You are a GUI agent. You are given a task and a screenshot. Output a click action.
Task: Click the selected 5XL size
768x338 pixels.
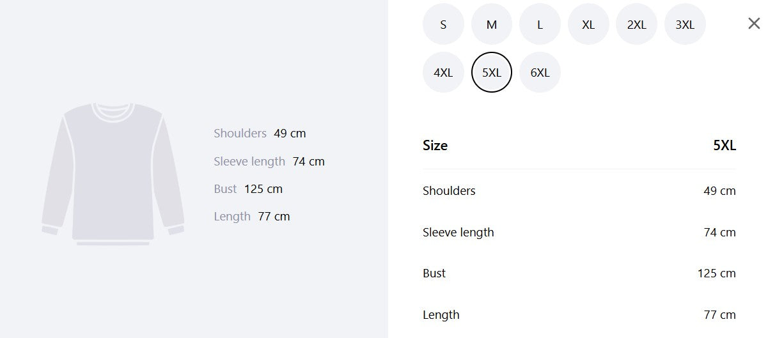492,72
